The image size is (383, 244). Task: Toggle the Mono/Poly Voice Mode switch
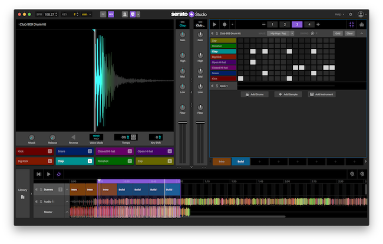pos(96,137)
